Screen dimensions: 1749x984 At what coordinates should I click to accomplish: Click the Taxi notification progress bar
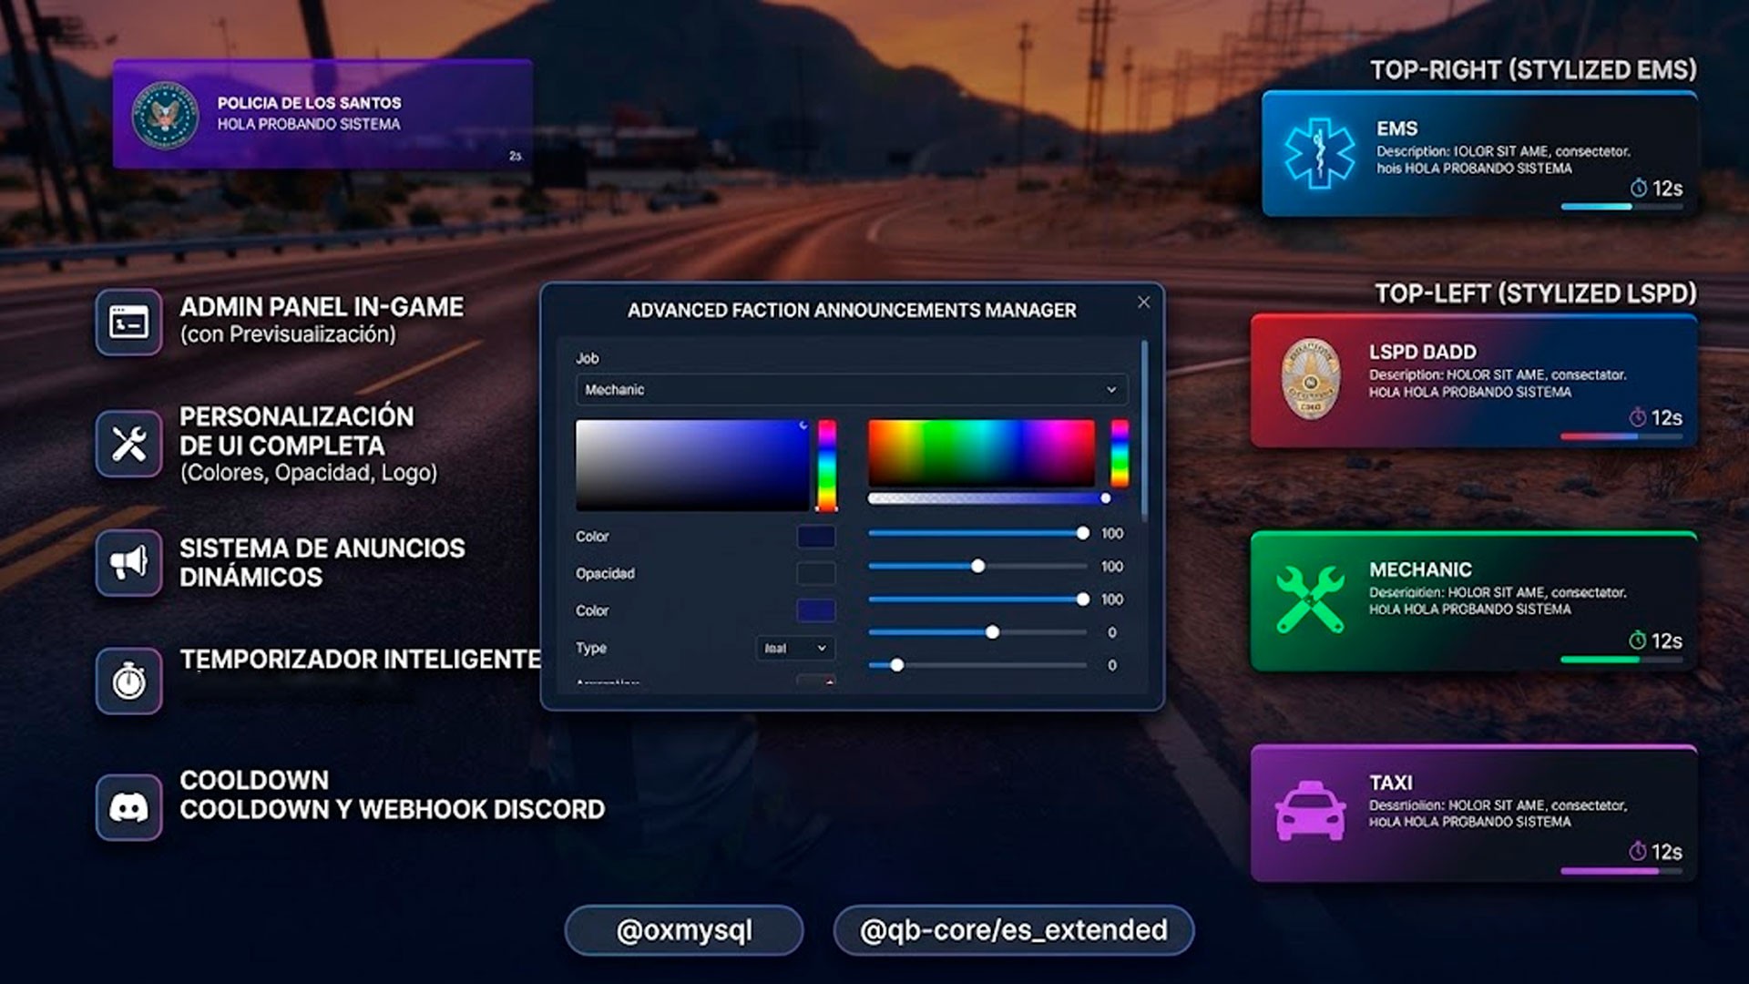click(x=1621, y=871)
